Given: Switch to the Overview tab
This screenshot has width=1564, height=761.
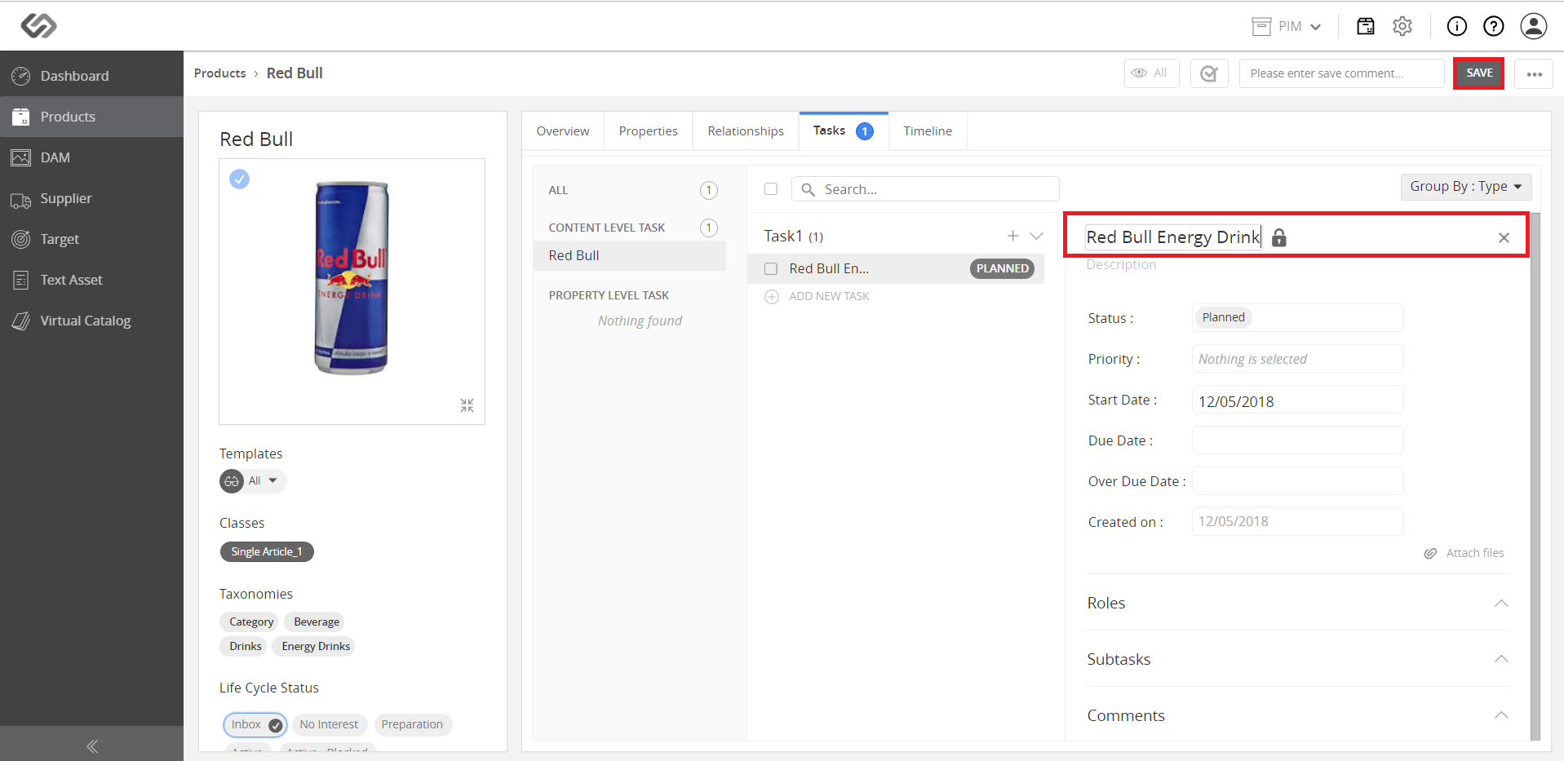Looking at the screenshot, I should coord(563,131).
